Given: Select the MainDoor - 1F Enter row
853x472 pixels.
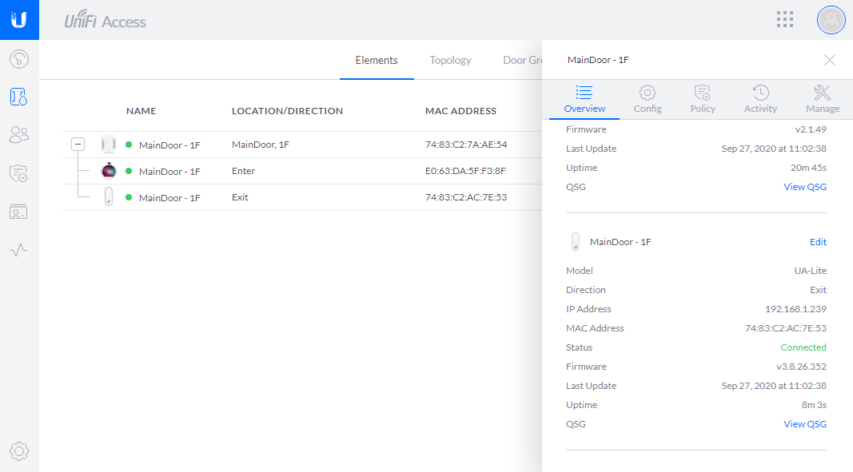Looking at the screenshot, I should 302,171.
